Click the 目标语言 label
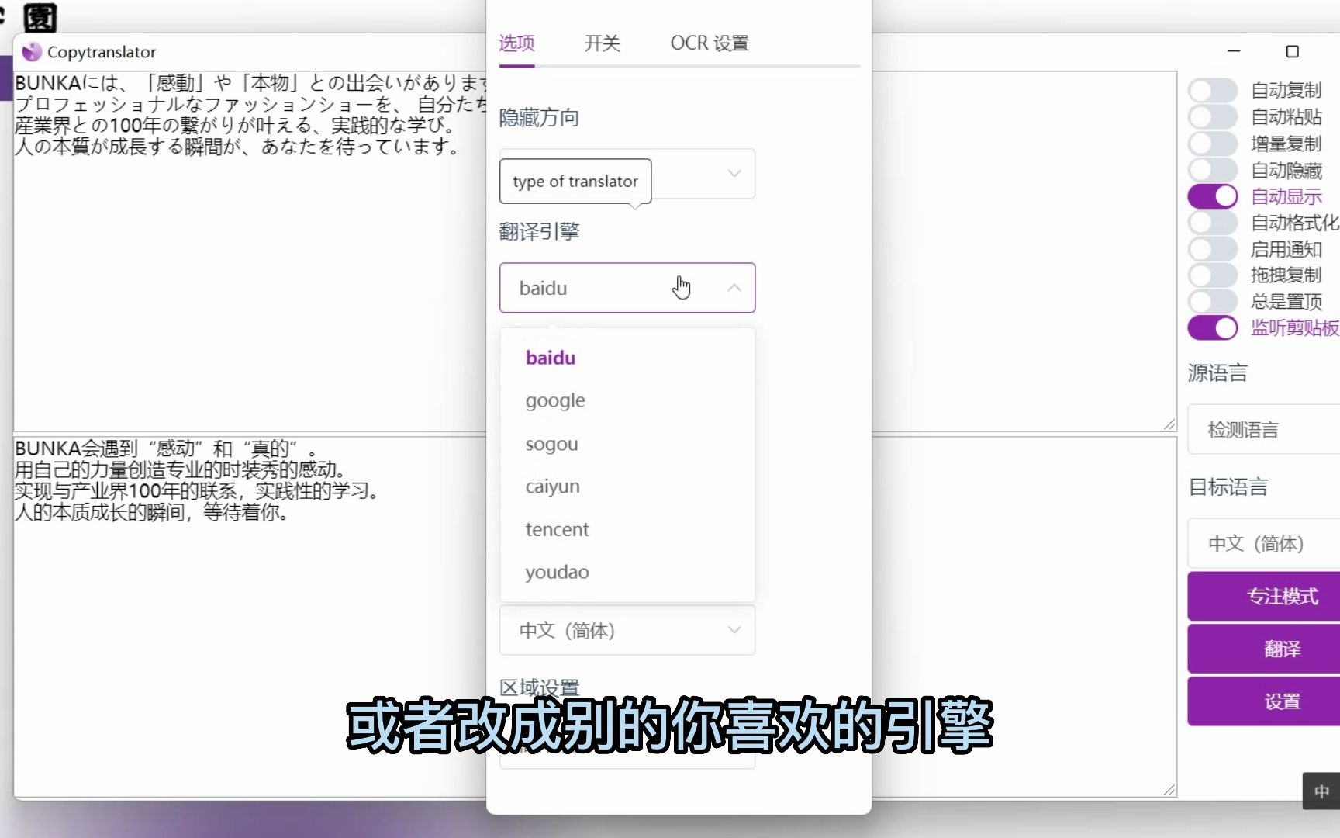This screenshot has height=838, width=1340. tap(1228, 487)
